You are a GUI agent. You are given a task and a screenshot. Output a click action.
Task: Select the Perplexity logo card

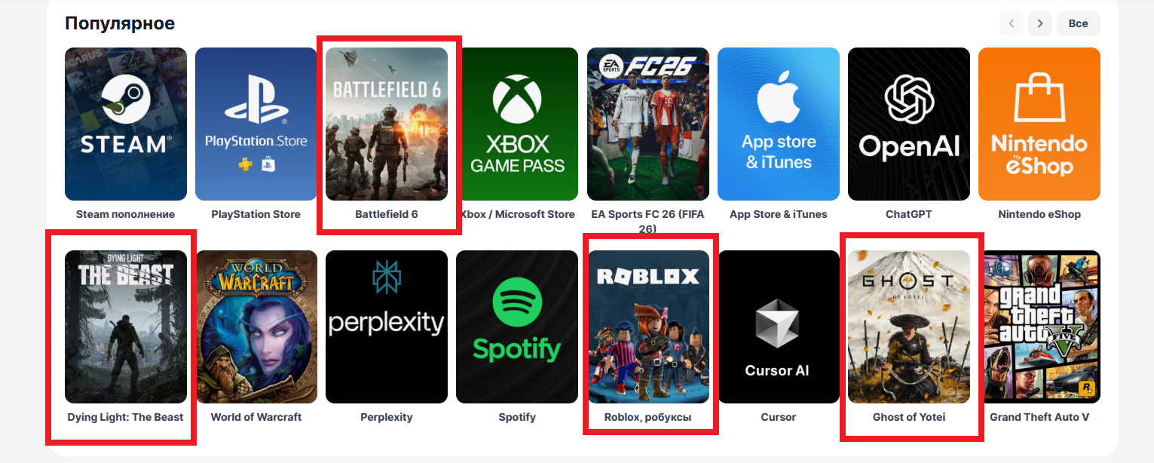(x=387, y=327)
